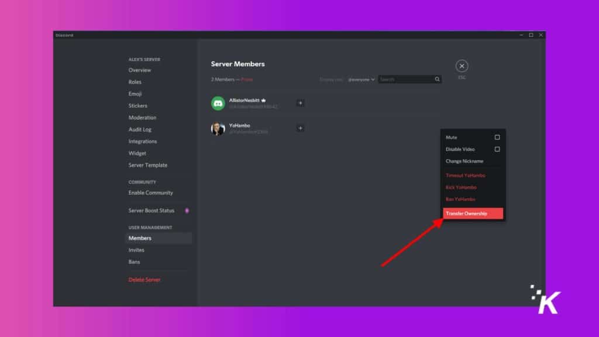The height and width of the screenshot is (337, 599).
Task: Open Widget settings
Action: pos(137,153)
